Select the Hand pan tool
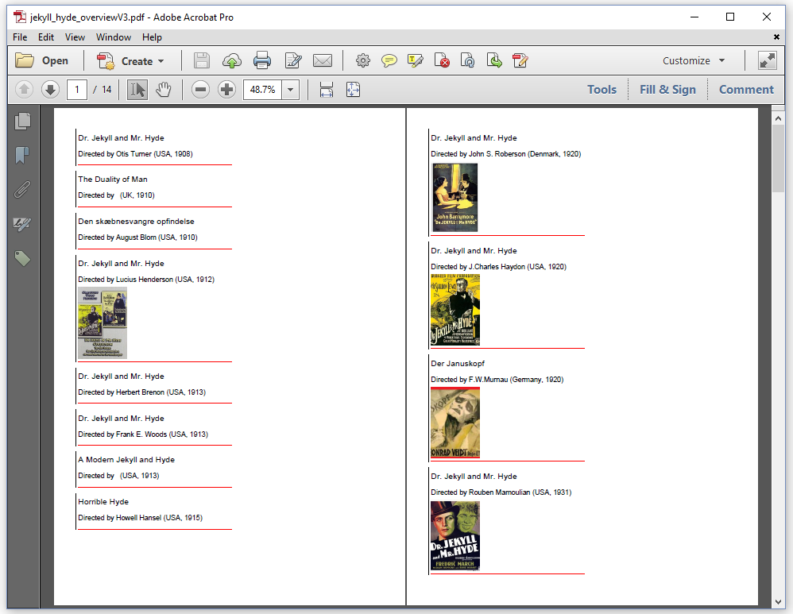 [163, 90]
